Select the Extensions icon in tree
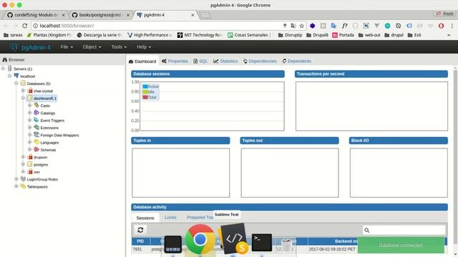This screenshot has height=257, width=458. 36,127
